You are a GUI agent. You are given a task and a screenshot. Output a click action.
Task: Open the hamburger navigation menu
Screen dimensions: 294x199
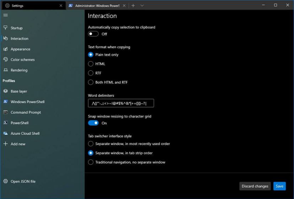[x=5, y=15]
